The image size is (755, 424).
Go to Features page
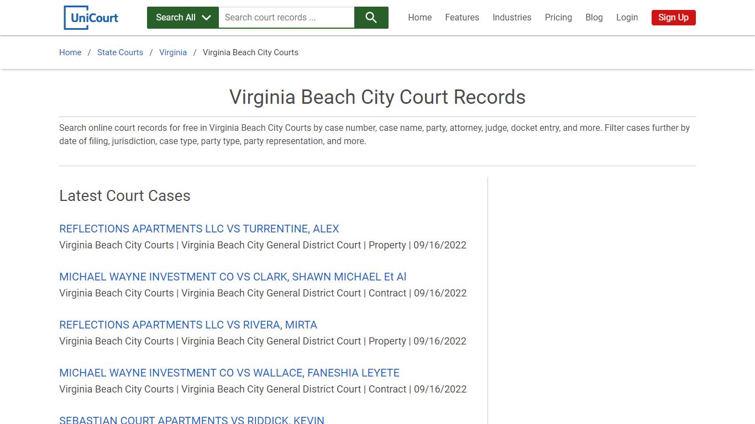462,18
